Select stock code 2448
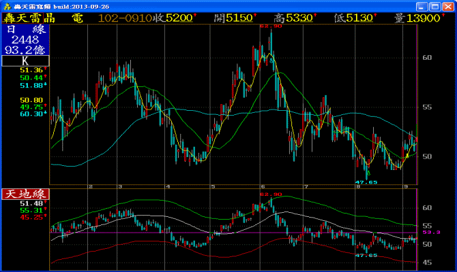 point(25,40)
